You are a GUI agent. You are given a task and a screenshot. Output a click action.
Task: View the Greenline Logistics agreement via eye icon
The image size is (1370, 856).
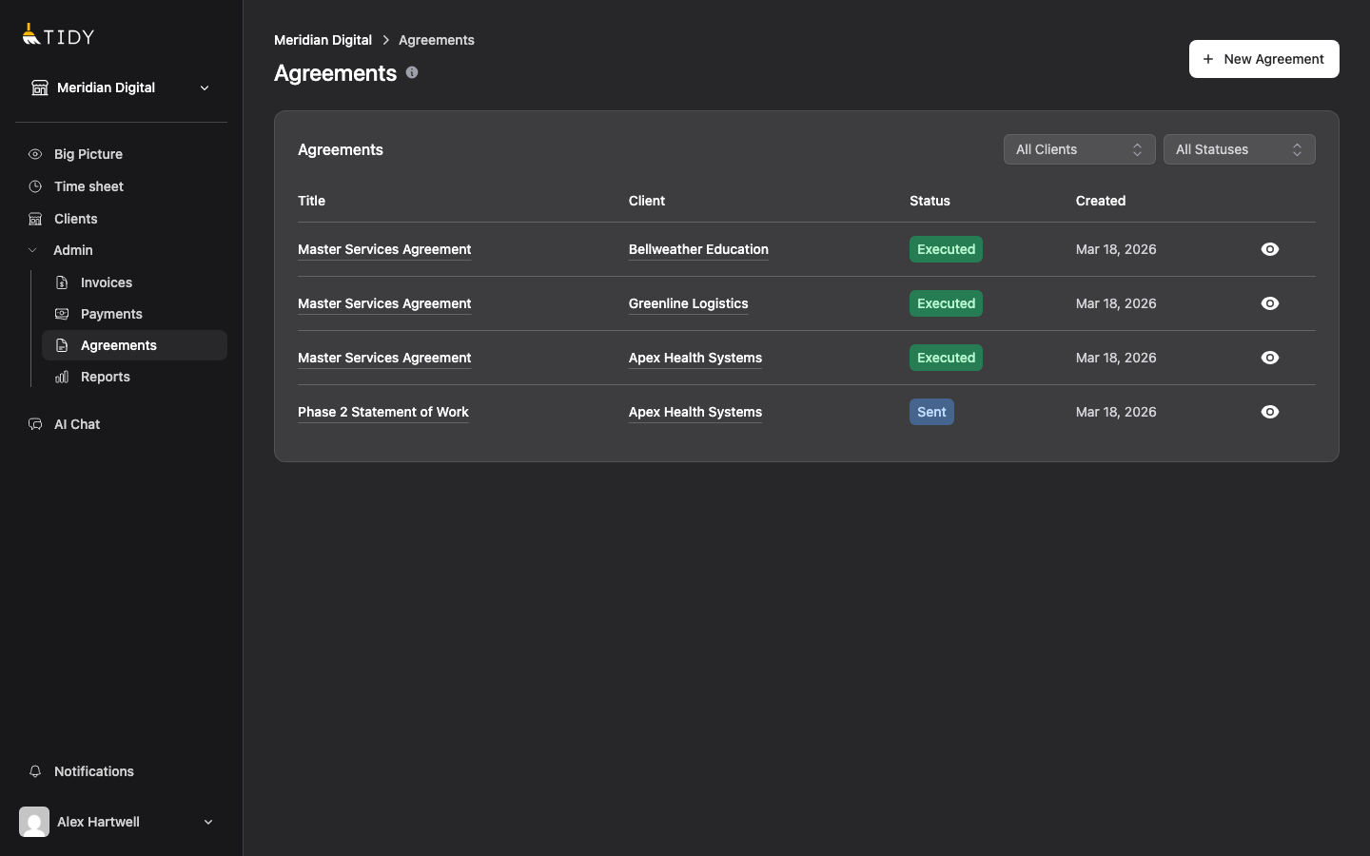[1269, 303]
